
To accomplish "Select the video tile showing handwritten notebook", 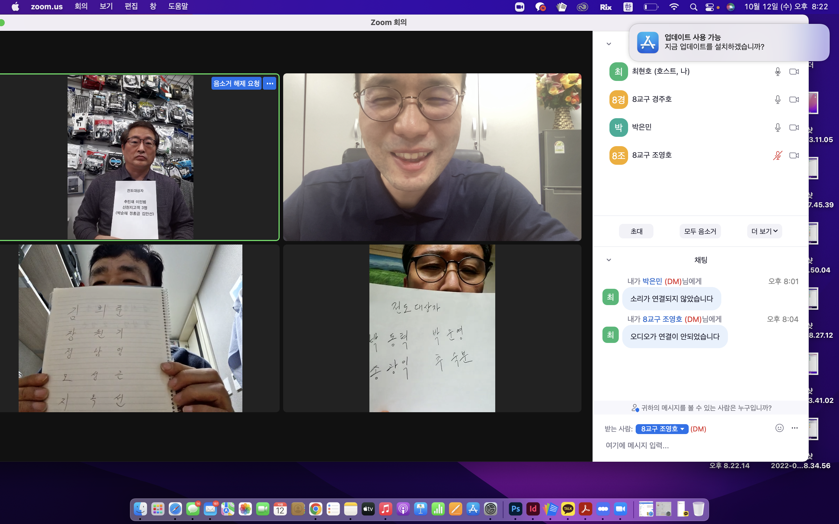I will point(130,328).
